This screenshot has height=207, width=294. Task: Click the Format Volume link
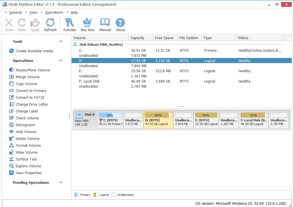28,145
